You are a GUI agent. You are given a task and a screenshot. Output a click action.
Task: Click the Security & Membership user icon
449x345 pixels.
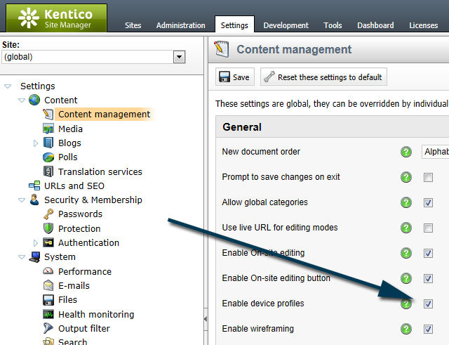click(34, 200)
